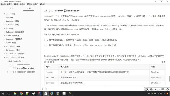Screen dimensions: 170x96
Task: Collapse the chevron beside '11. Tomcat 附加功能'
Action: pos(4,57)
